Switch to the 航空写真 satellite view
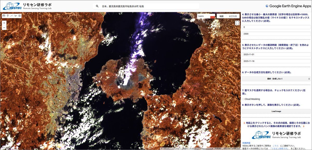This screenshot has height=150, width=312. (x=233, y=16)
